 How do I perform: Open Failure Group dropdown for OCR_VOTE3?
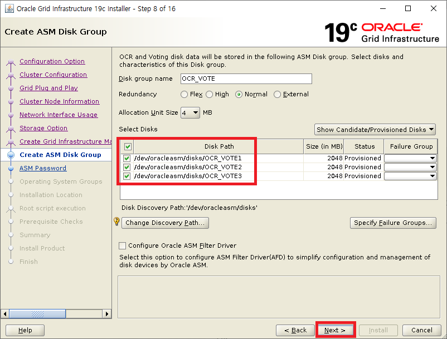pyautogui.click(x=410, y=176)
